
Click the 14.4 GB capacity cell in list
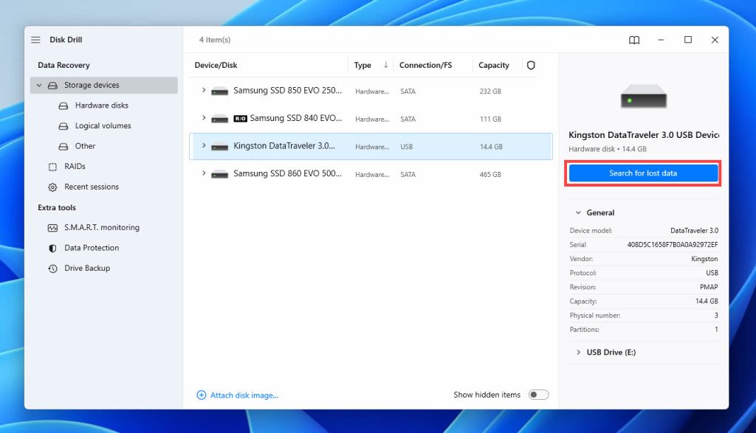(x=491, y=147)
